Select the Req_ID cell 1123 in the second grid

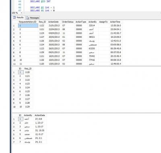tap(28, 84)
